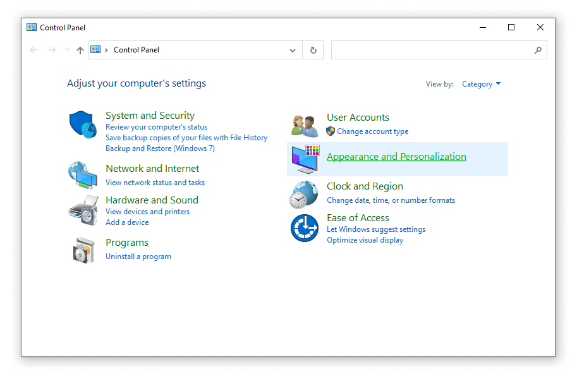
Task: Click the Control Panel breadcrumb in address bar
Action: pyautogui.click(x=137, y=50)
